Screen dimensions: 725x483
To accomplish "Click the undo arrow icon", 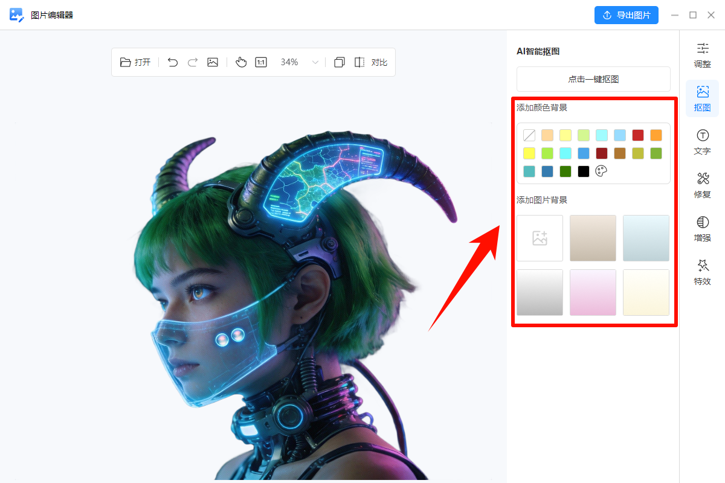I will coord(173,62).
